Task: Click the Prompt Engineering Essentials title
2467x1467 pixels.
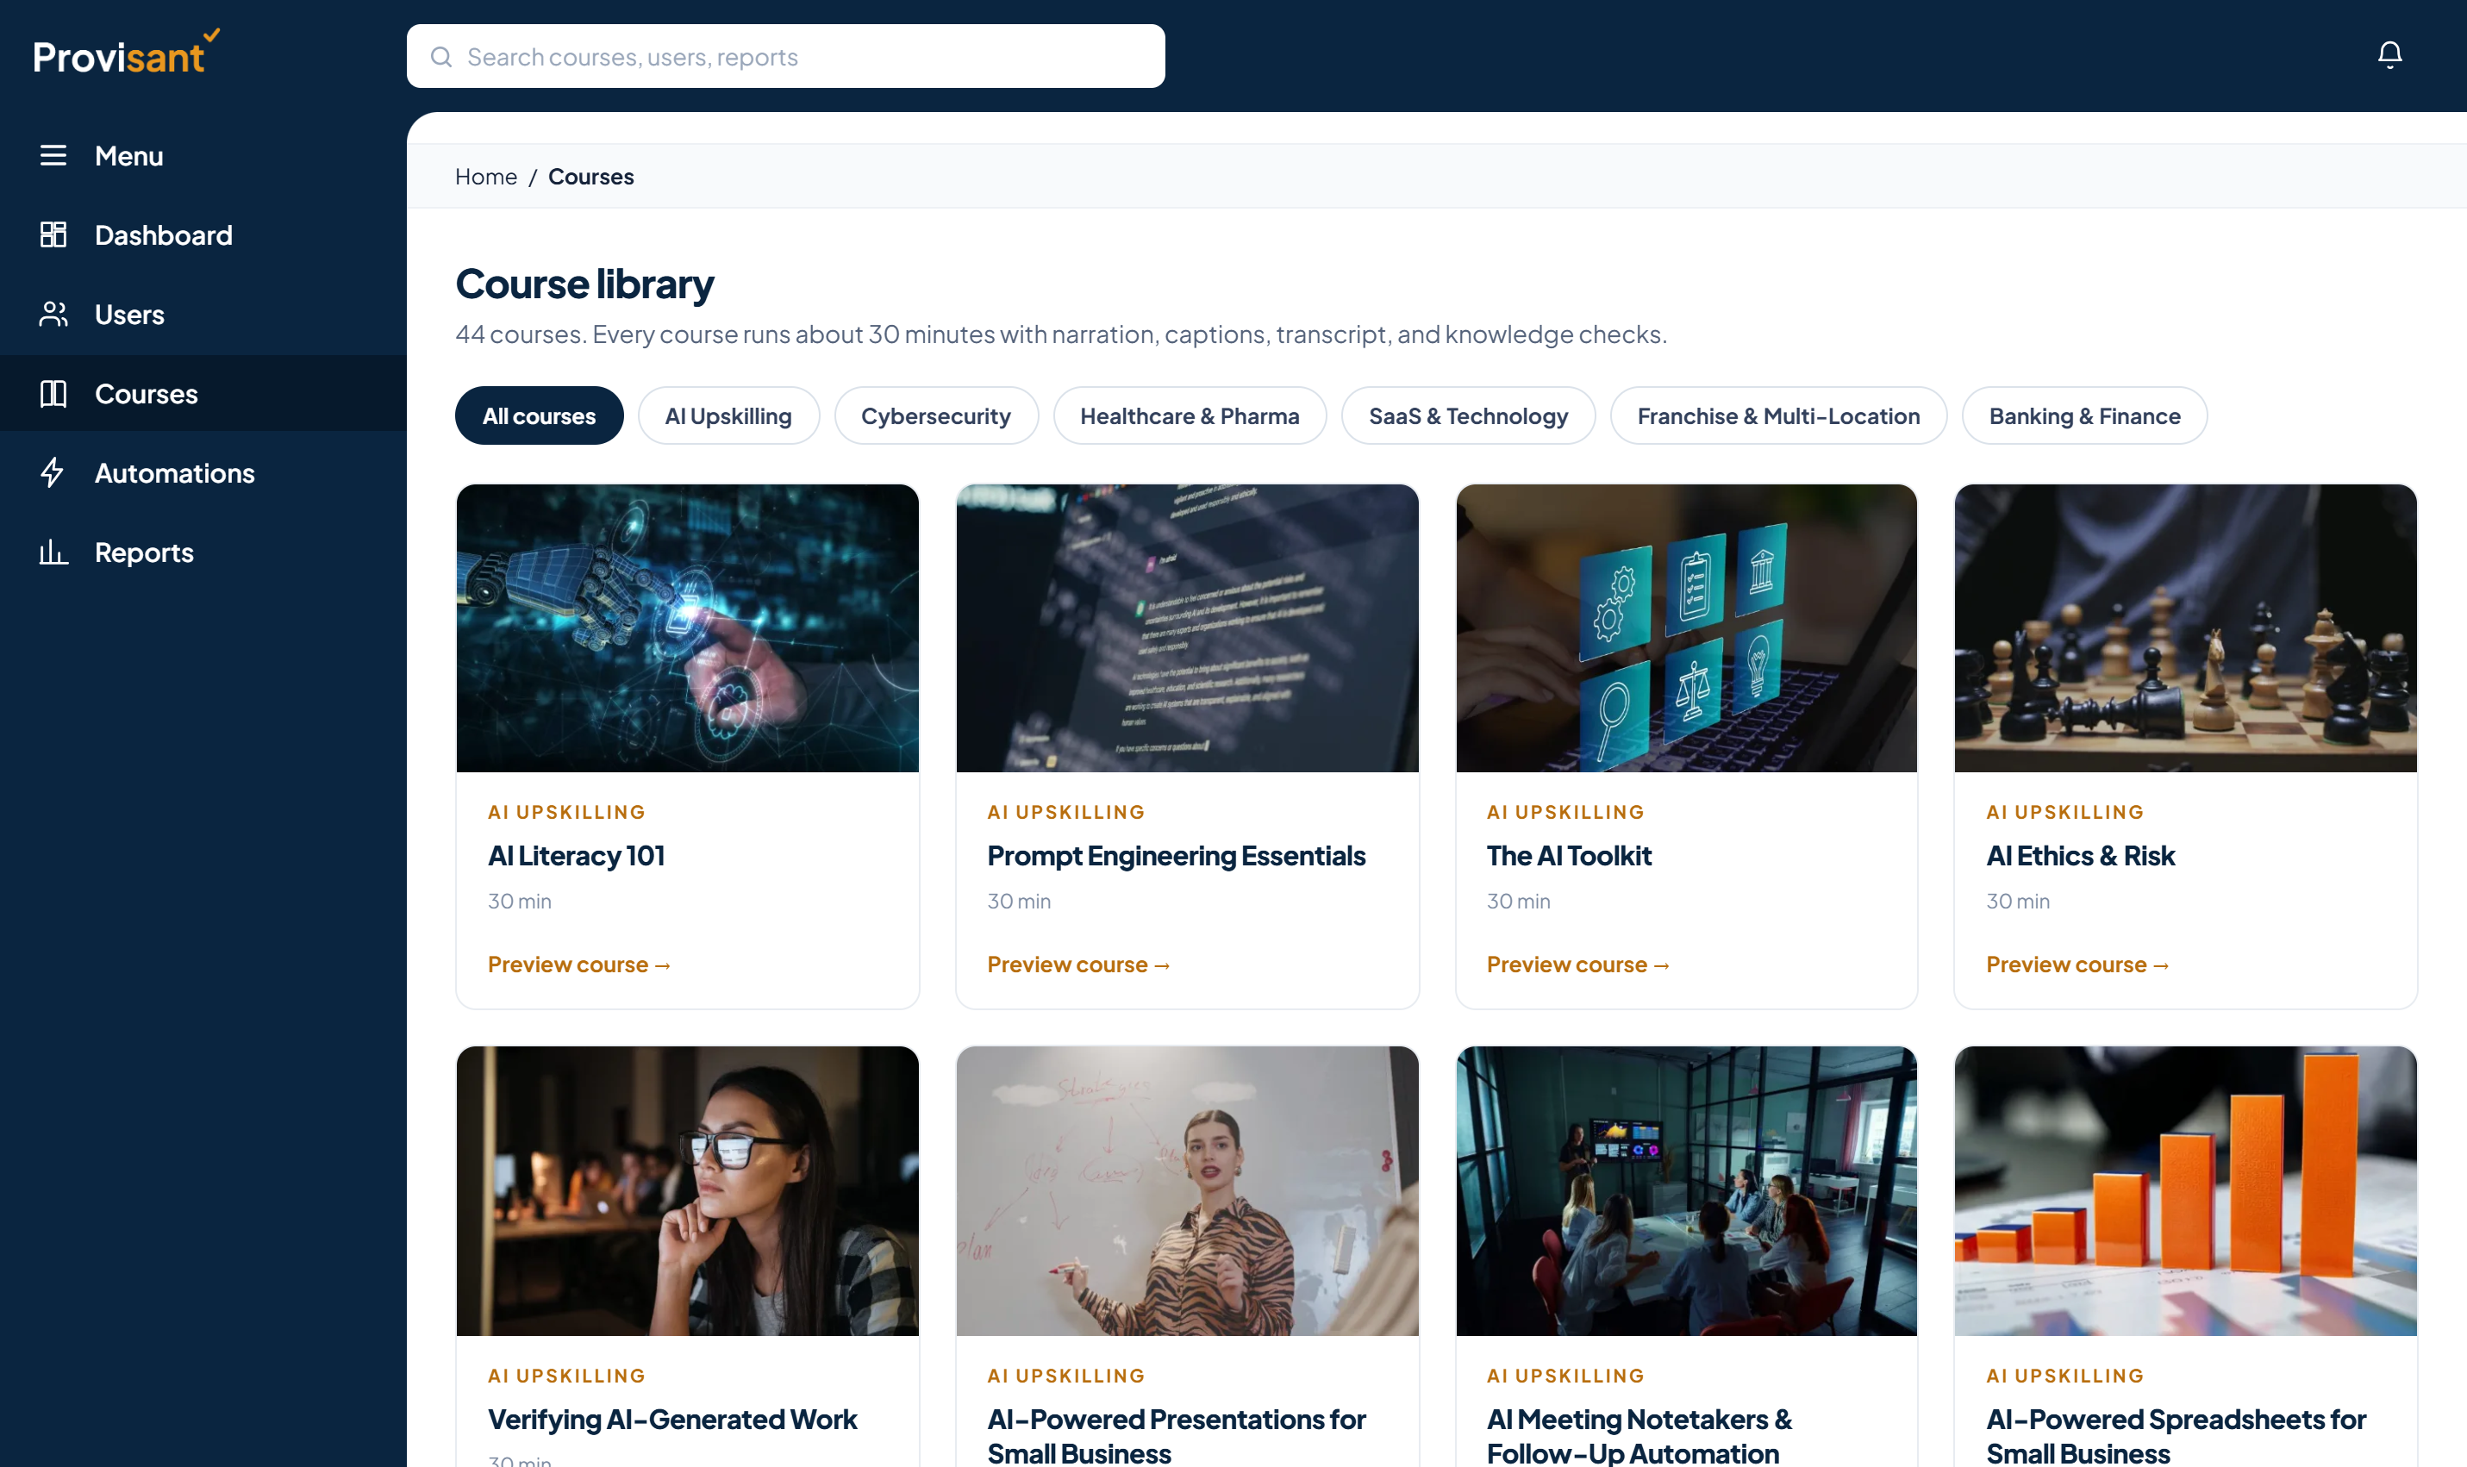Action: click(x=1176, y=855)
